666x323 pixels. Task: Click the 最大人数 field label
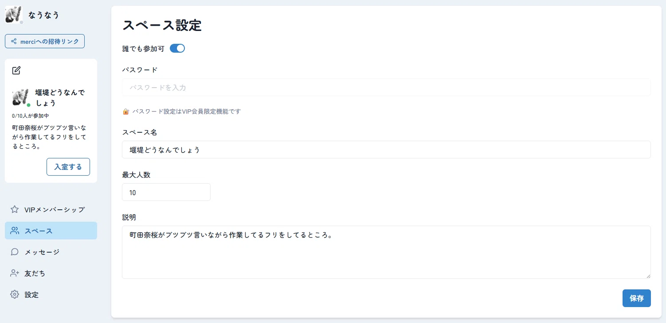click(x=136, y=175)
